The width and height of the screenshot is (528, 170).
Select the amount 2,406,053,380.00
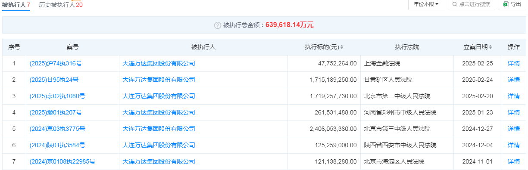[x=333, y=129]
